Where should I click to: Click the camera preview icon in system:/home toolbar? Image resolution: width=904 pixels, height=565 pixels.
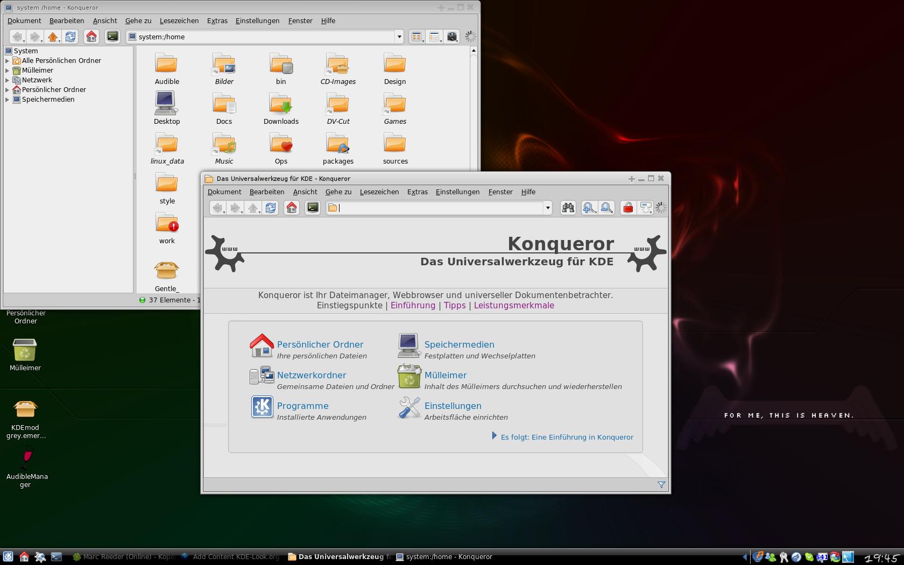[452, 37]
